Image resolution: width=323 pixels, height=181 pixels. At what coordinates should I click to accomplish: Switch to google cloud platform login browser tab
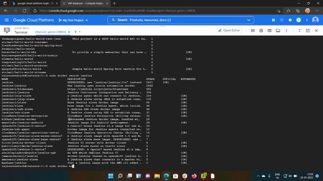(x=35, y=4)
